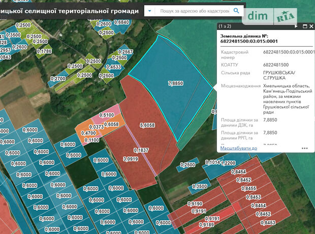
Task: Close the parcel info popup
Action: coord(311,26)
